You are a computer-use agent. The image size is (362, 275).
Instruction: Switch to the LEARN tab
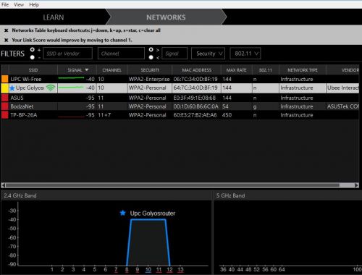[54, 17]
